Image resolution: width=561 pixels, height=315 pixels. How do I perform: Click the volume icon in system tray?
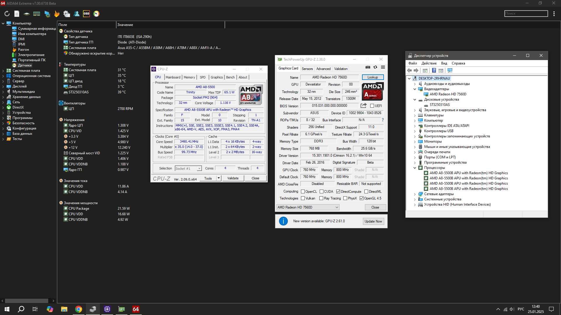click(x=512, y=309)
